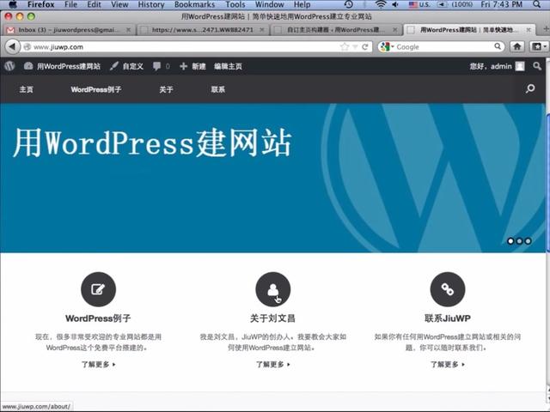The image size is (550, 412).
Task: Select the first slider dot
Action: coord(510,241)
